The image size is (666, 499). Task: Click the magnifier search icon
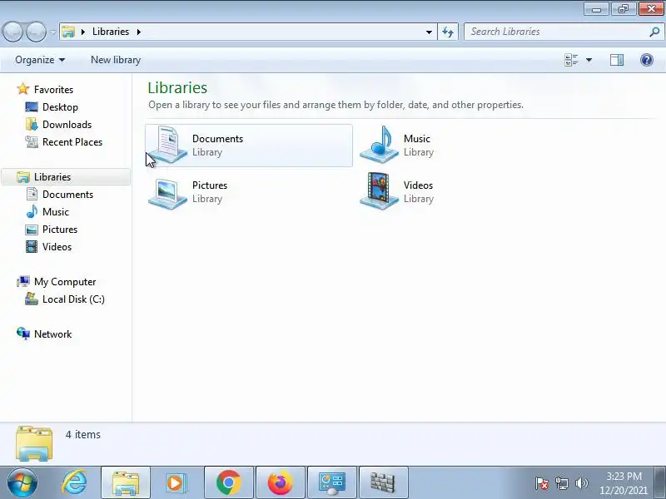click(654, 32)
